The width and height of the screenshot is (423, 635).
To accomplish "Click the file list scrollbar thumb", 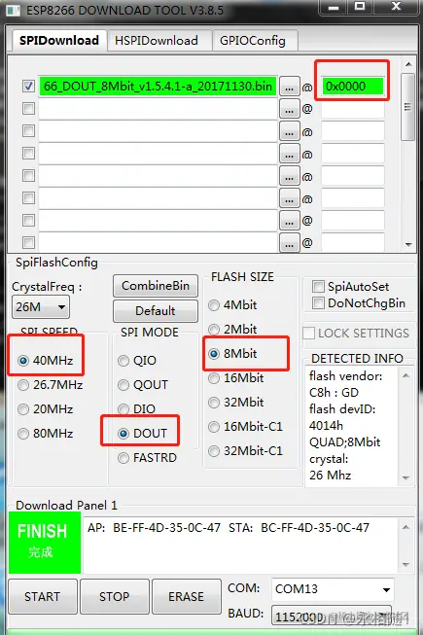I will tap(408, 107).
